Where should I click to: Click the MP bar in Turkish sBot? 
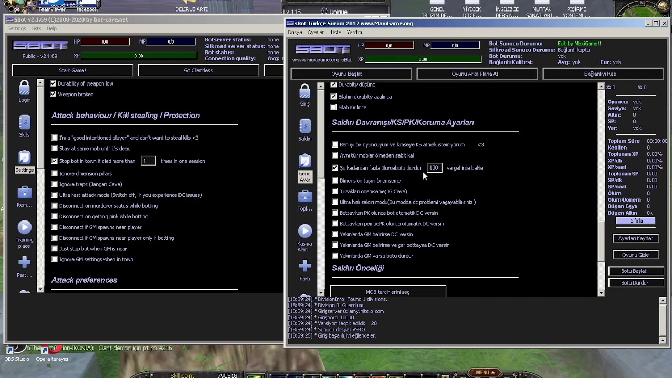tap(455, 46)
